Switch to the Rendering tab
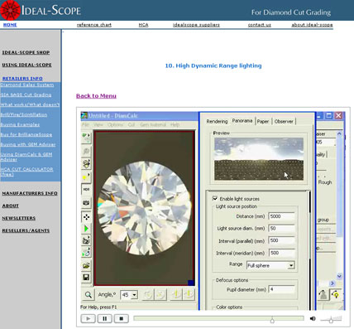354x329 pixels. click(x=217, y=121)
